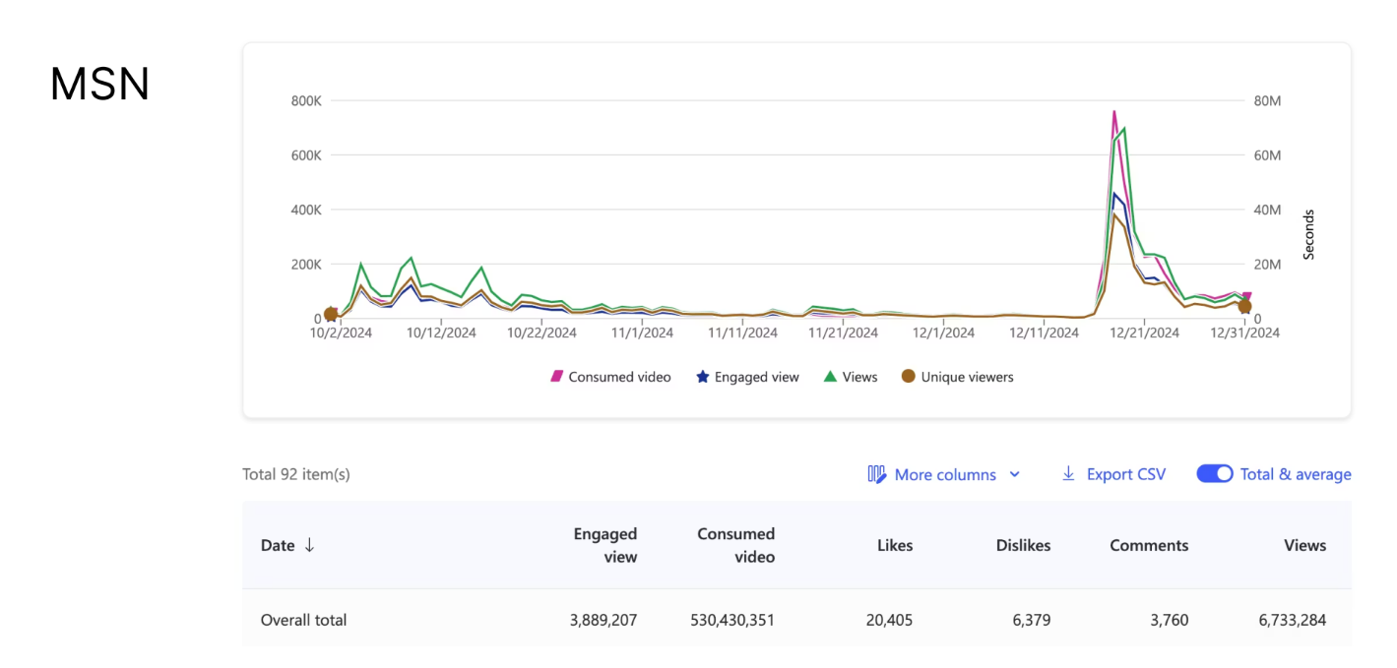Click the 12/11/2024 axis date label
Viewport: 1397px width, 668px height.
coord(1044,333)
